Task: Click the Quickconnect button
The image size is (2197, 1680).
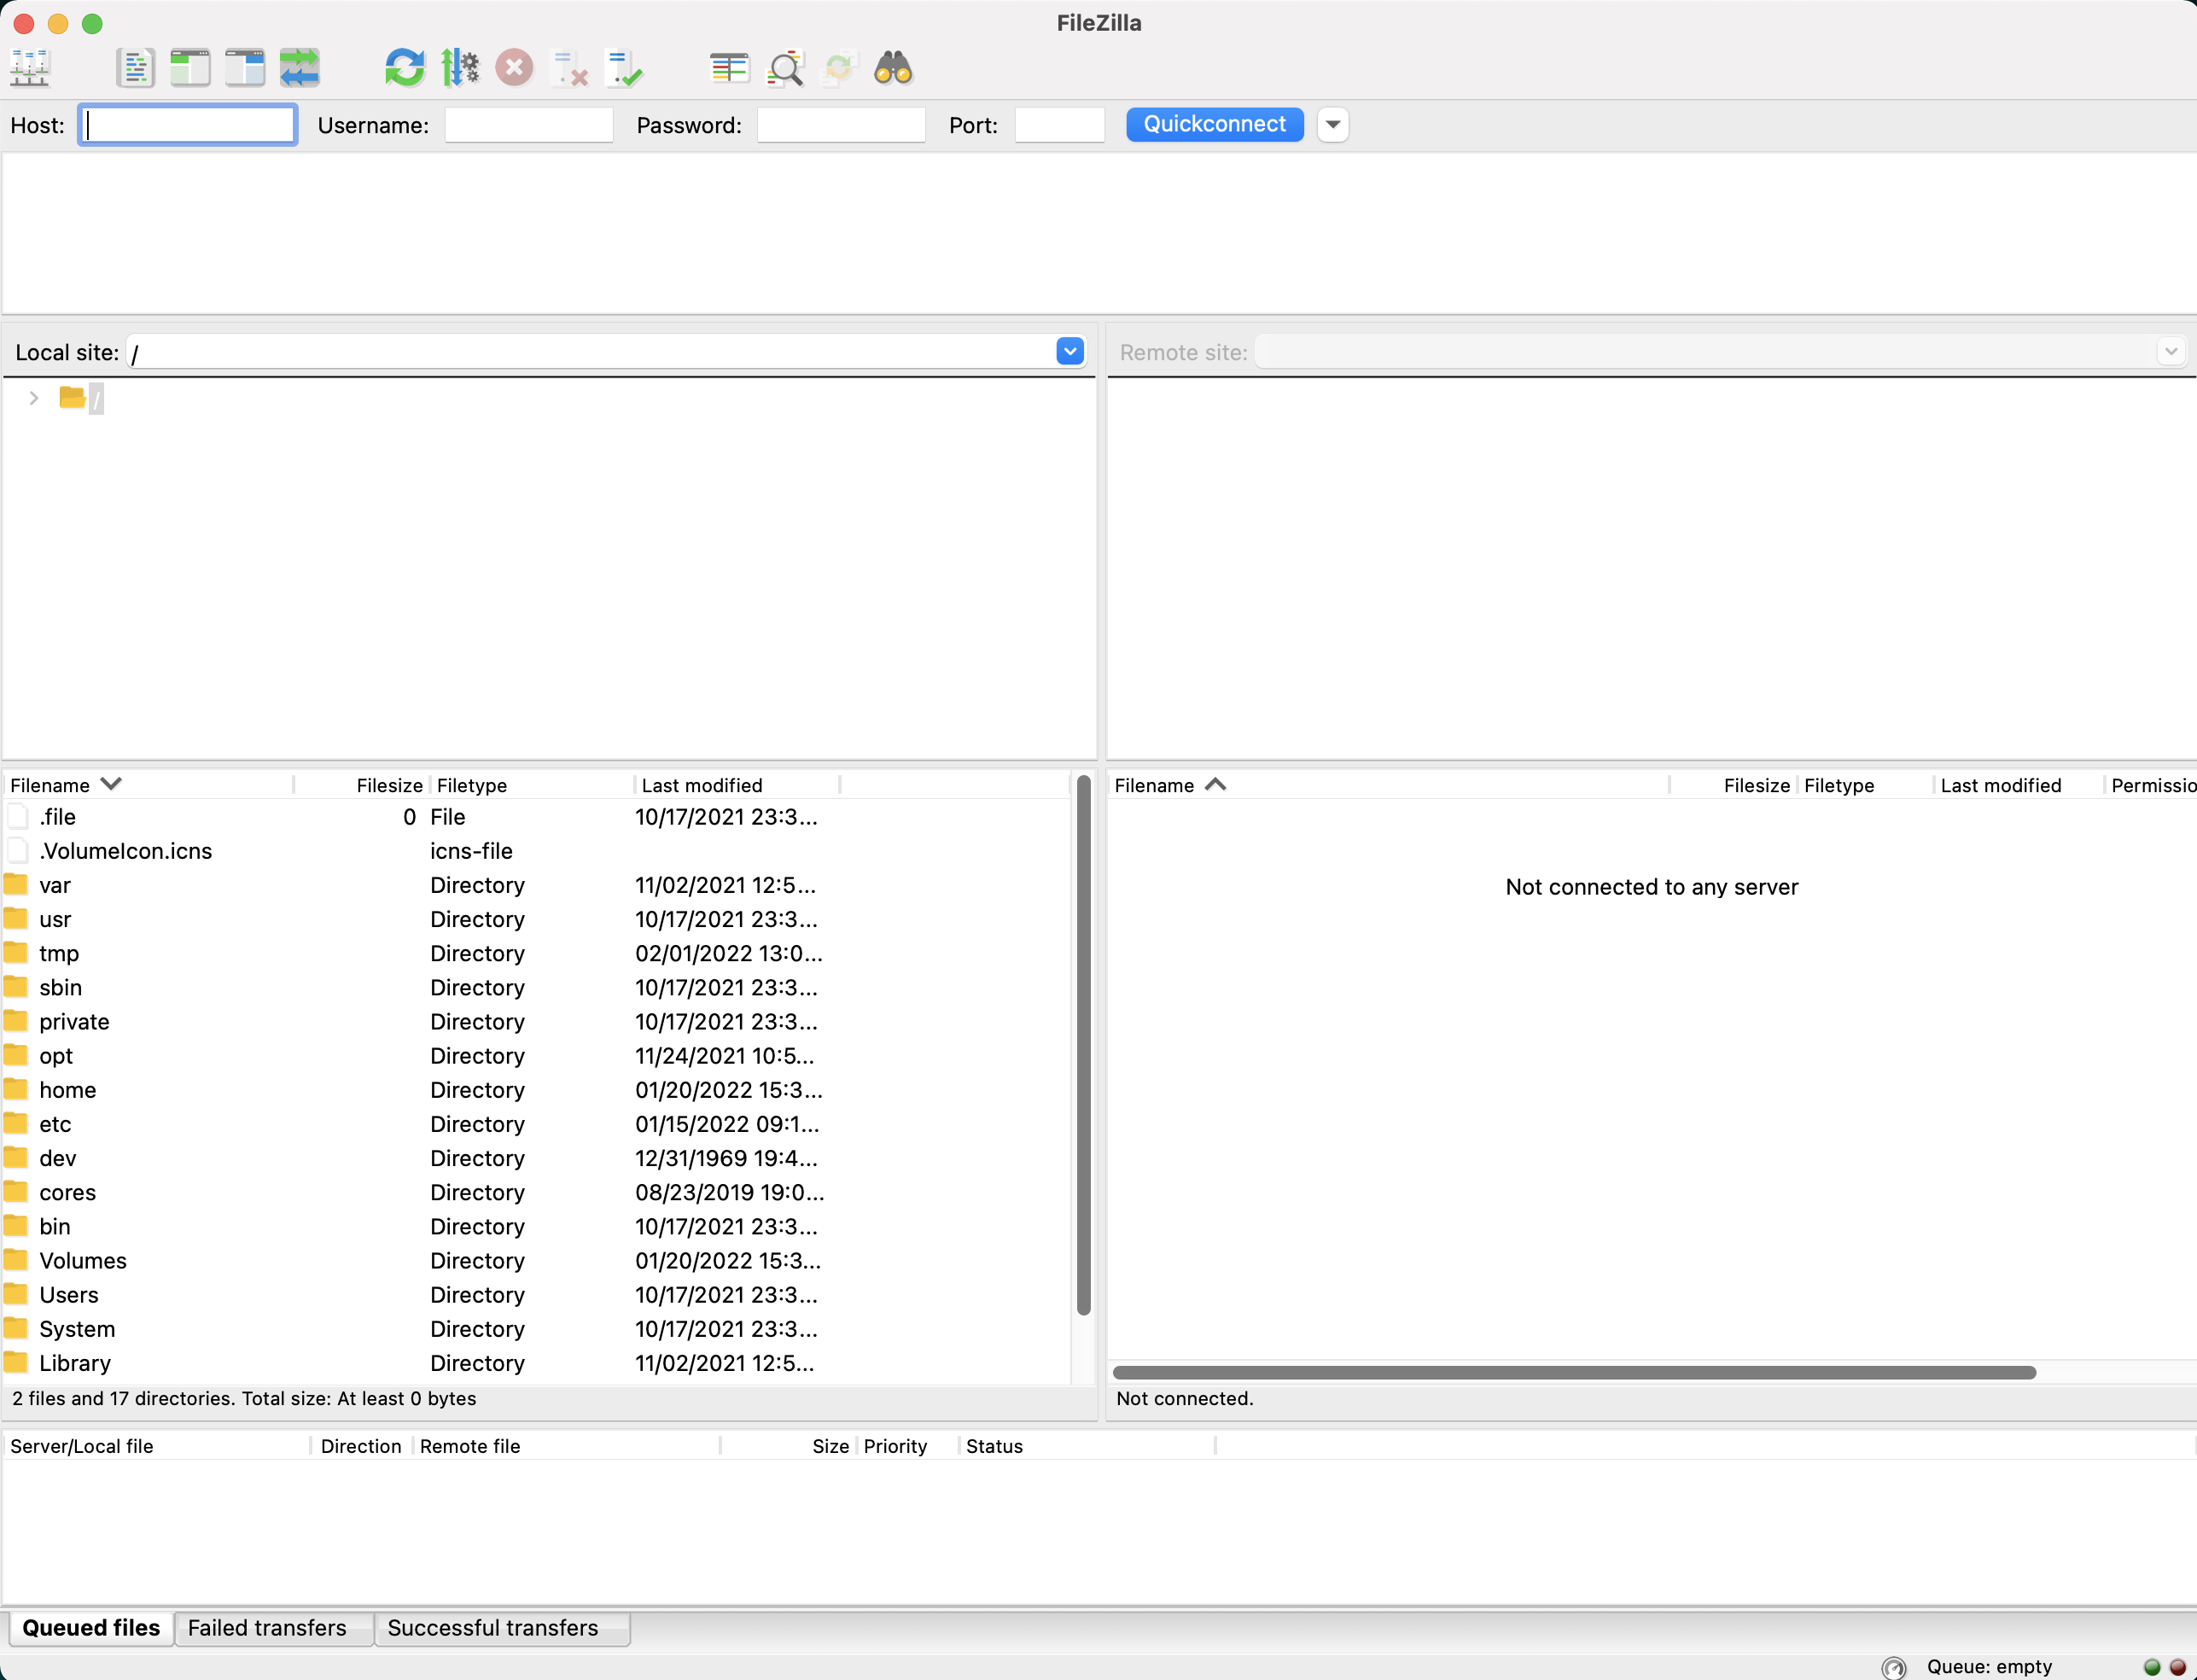Action: tap(1212, 124)
